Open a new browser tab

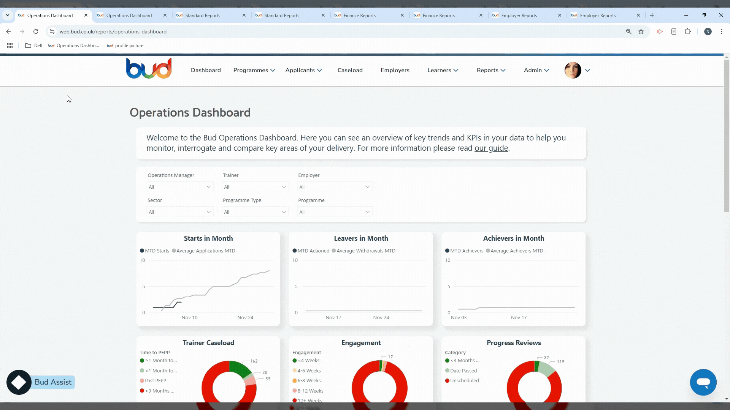pyautogui.click(x=652, y=16)
